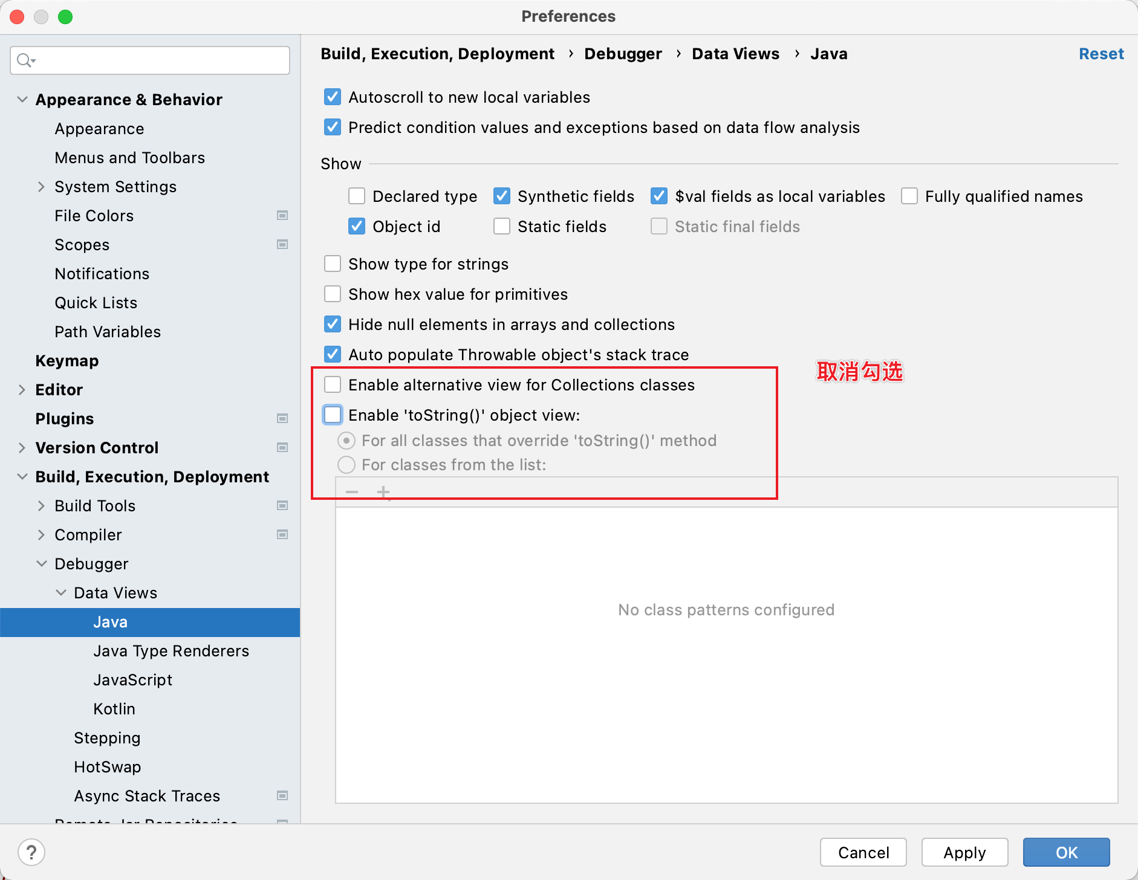Click the project-level icon beside Scopes
The image size is (1138, 880).
[x=282, y=245]
